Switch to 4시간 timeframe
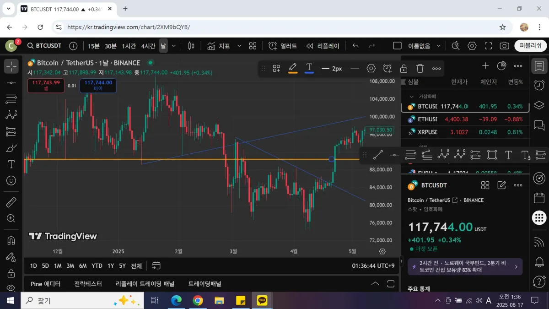 [148, 46]
